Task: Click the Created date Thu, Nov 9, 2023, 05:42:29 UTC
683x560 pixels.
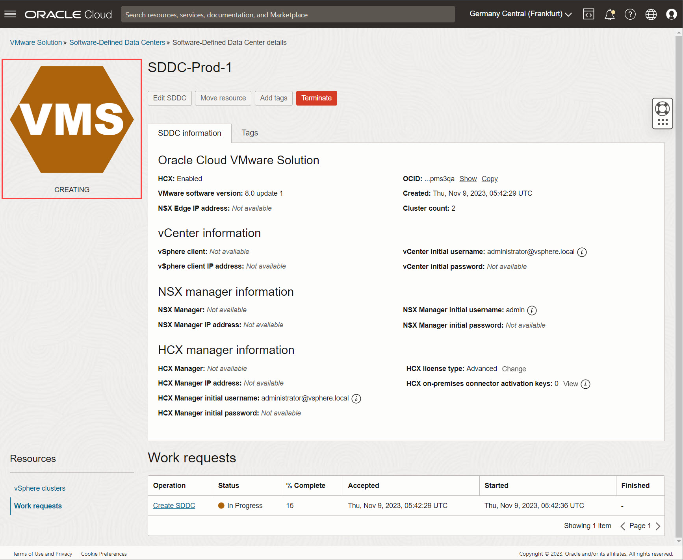Action: (483, 193)
